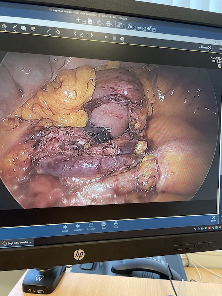
Task: Open dropdown beside the lab flask icon
Action: click(124, 26)
